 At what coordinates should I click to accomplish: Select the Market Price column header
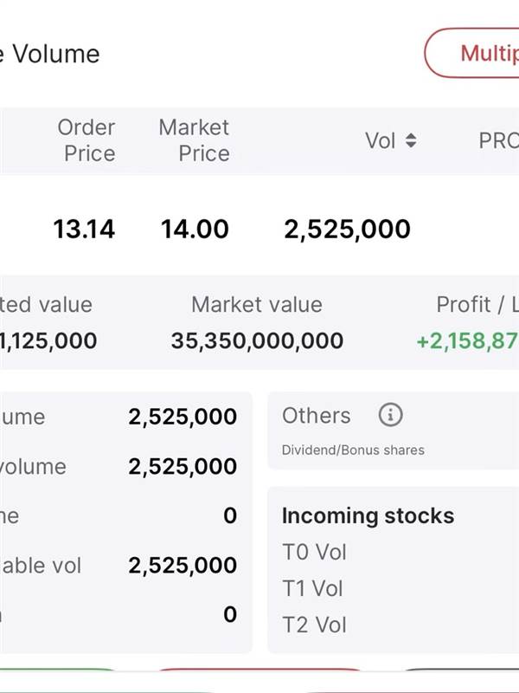tap(194, 140)
